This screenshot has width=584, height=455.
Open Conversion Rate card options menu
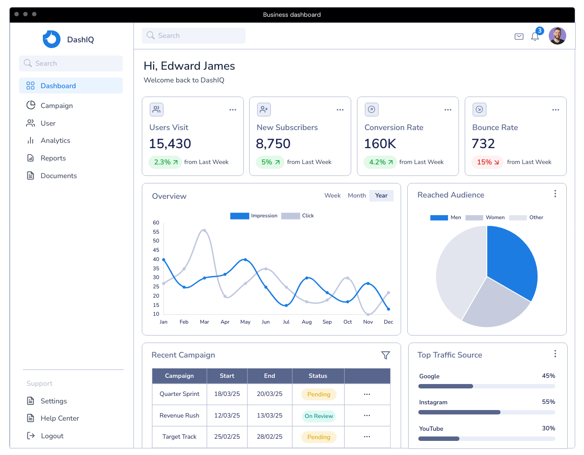coord(448,110)
